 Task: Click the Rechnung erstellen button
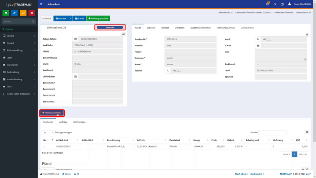pyautogui.click(x=98, y=18)
